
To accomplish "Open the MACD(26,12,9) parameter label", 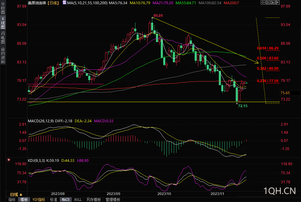I will pyautogui.click(x=40, y=121).
